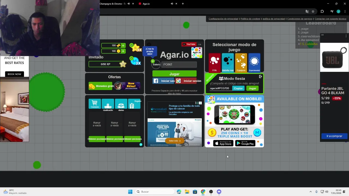This screenshot has width=349, height=196.
Task: Leave party mode with exit icon
Action: click(260, 76)
